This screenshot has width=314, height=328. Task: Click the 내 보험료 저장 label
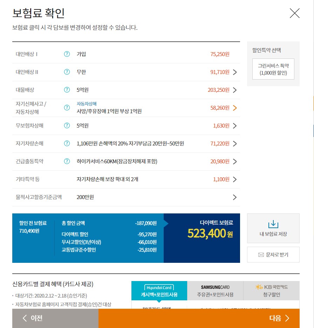(273, 234)
